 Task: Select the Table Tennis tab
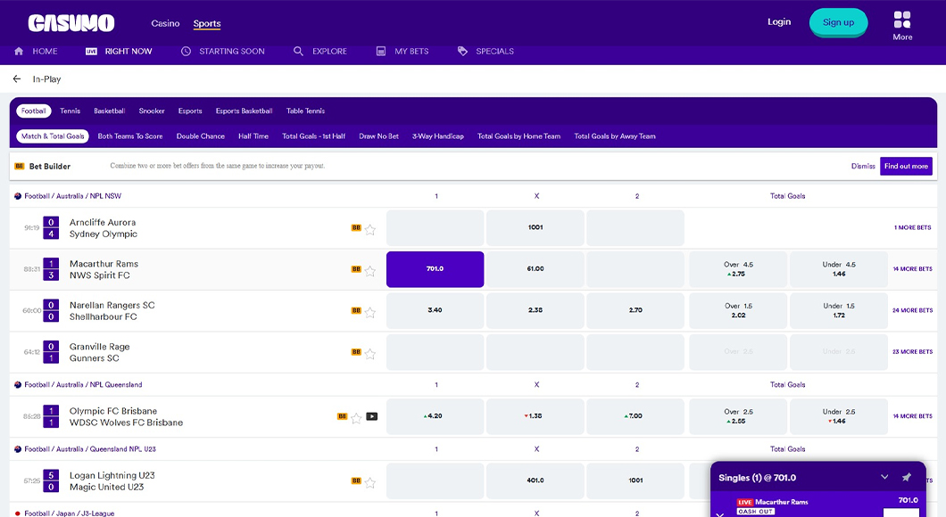tap(305, 111)
